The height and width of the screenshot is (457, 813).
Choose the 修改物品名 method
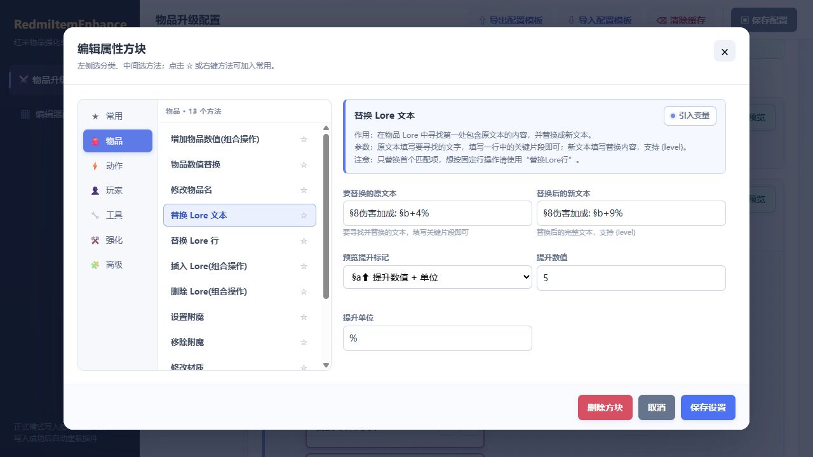(239, 190)
